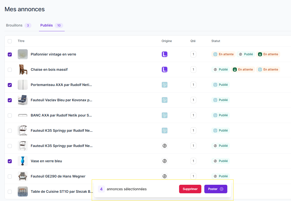Screen dimensions: 291x201
Task: Click origin icon for Plafonnier vintage en verre
Action: (164, 54)
